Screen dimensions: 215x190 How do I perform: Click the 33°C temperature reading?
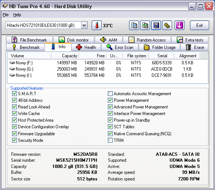pos(108,26)
